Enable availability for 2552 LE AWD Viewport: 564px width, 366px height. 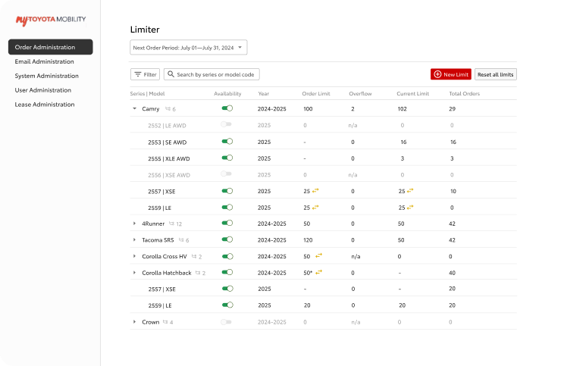tap(226, 124)
